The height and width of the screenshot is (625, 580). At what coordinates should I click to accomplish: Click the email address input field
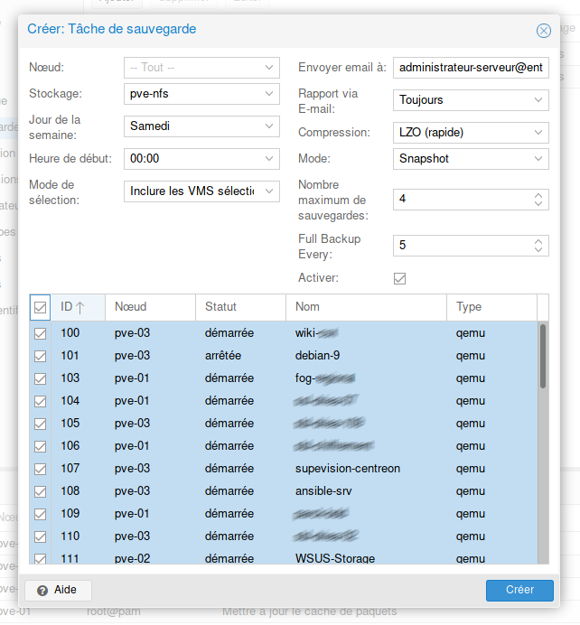pos(471,68)
